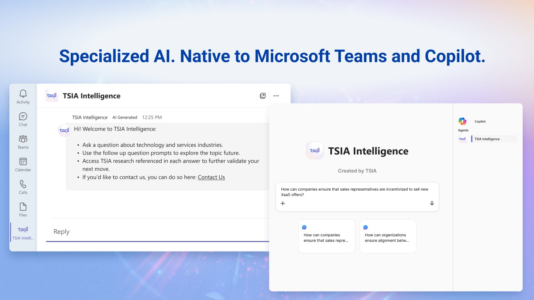Click the 'Agents' section label

463,130
